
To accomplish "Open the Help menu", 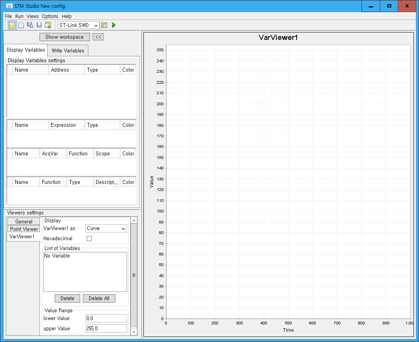I will [66, 16].
